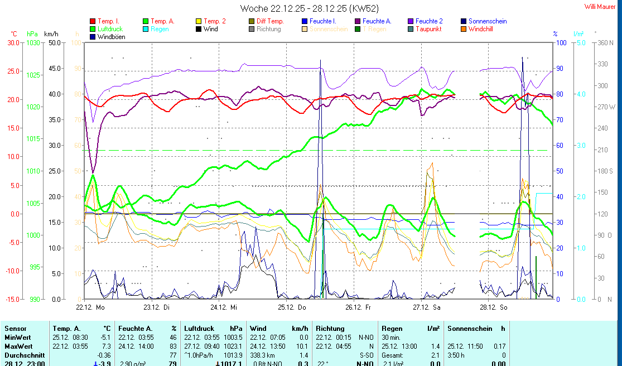Select the teal Taupunkt legend swatch

[x=411, y=29]
